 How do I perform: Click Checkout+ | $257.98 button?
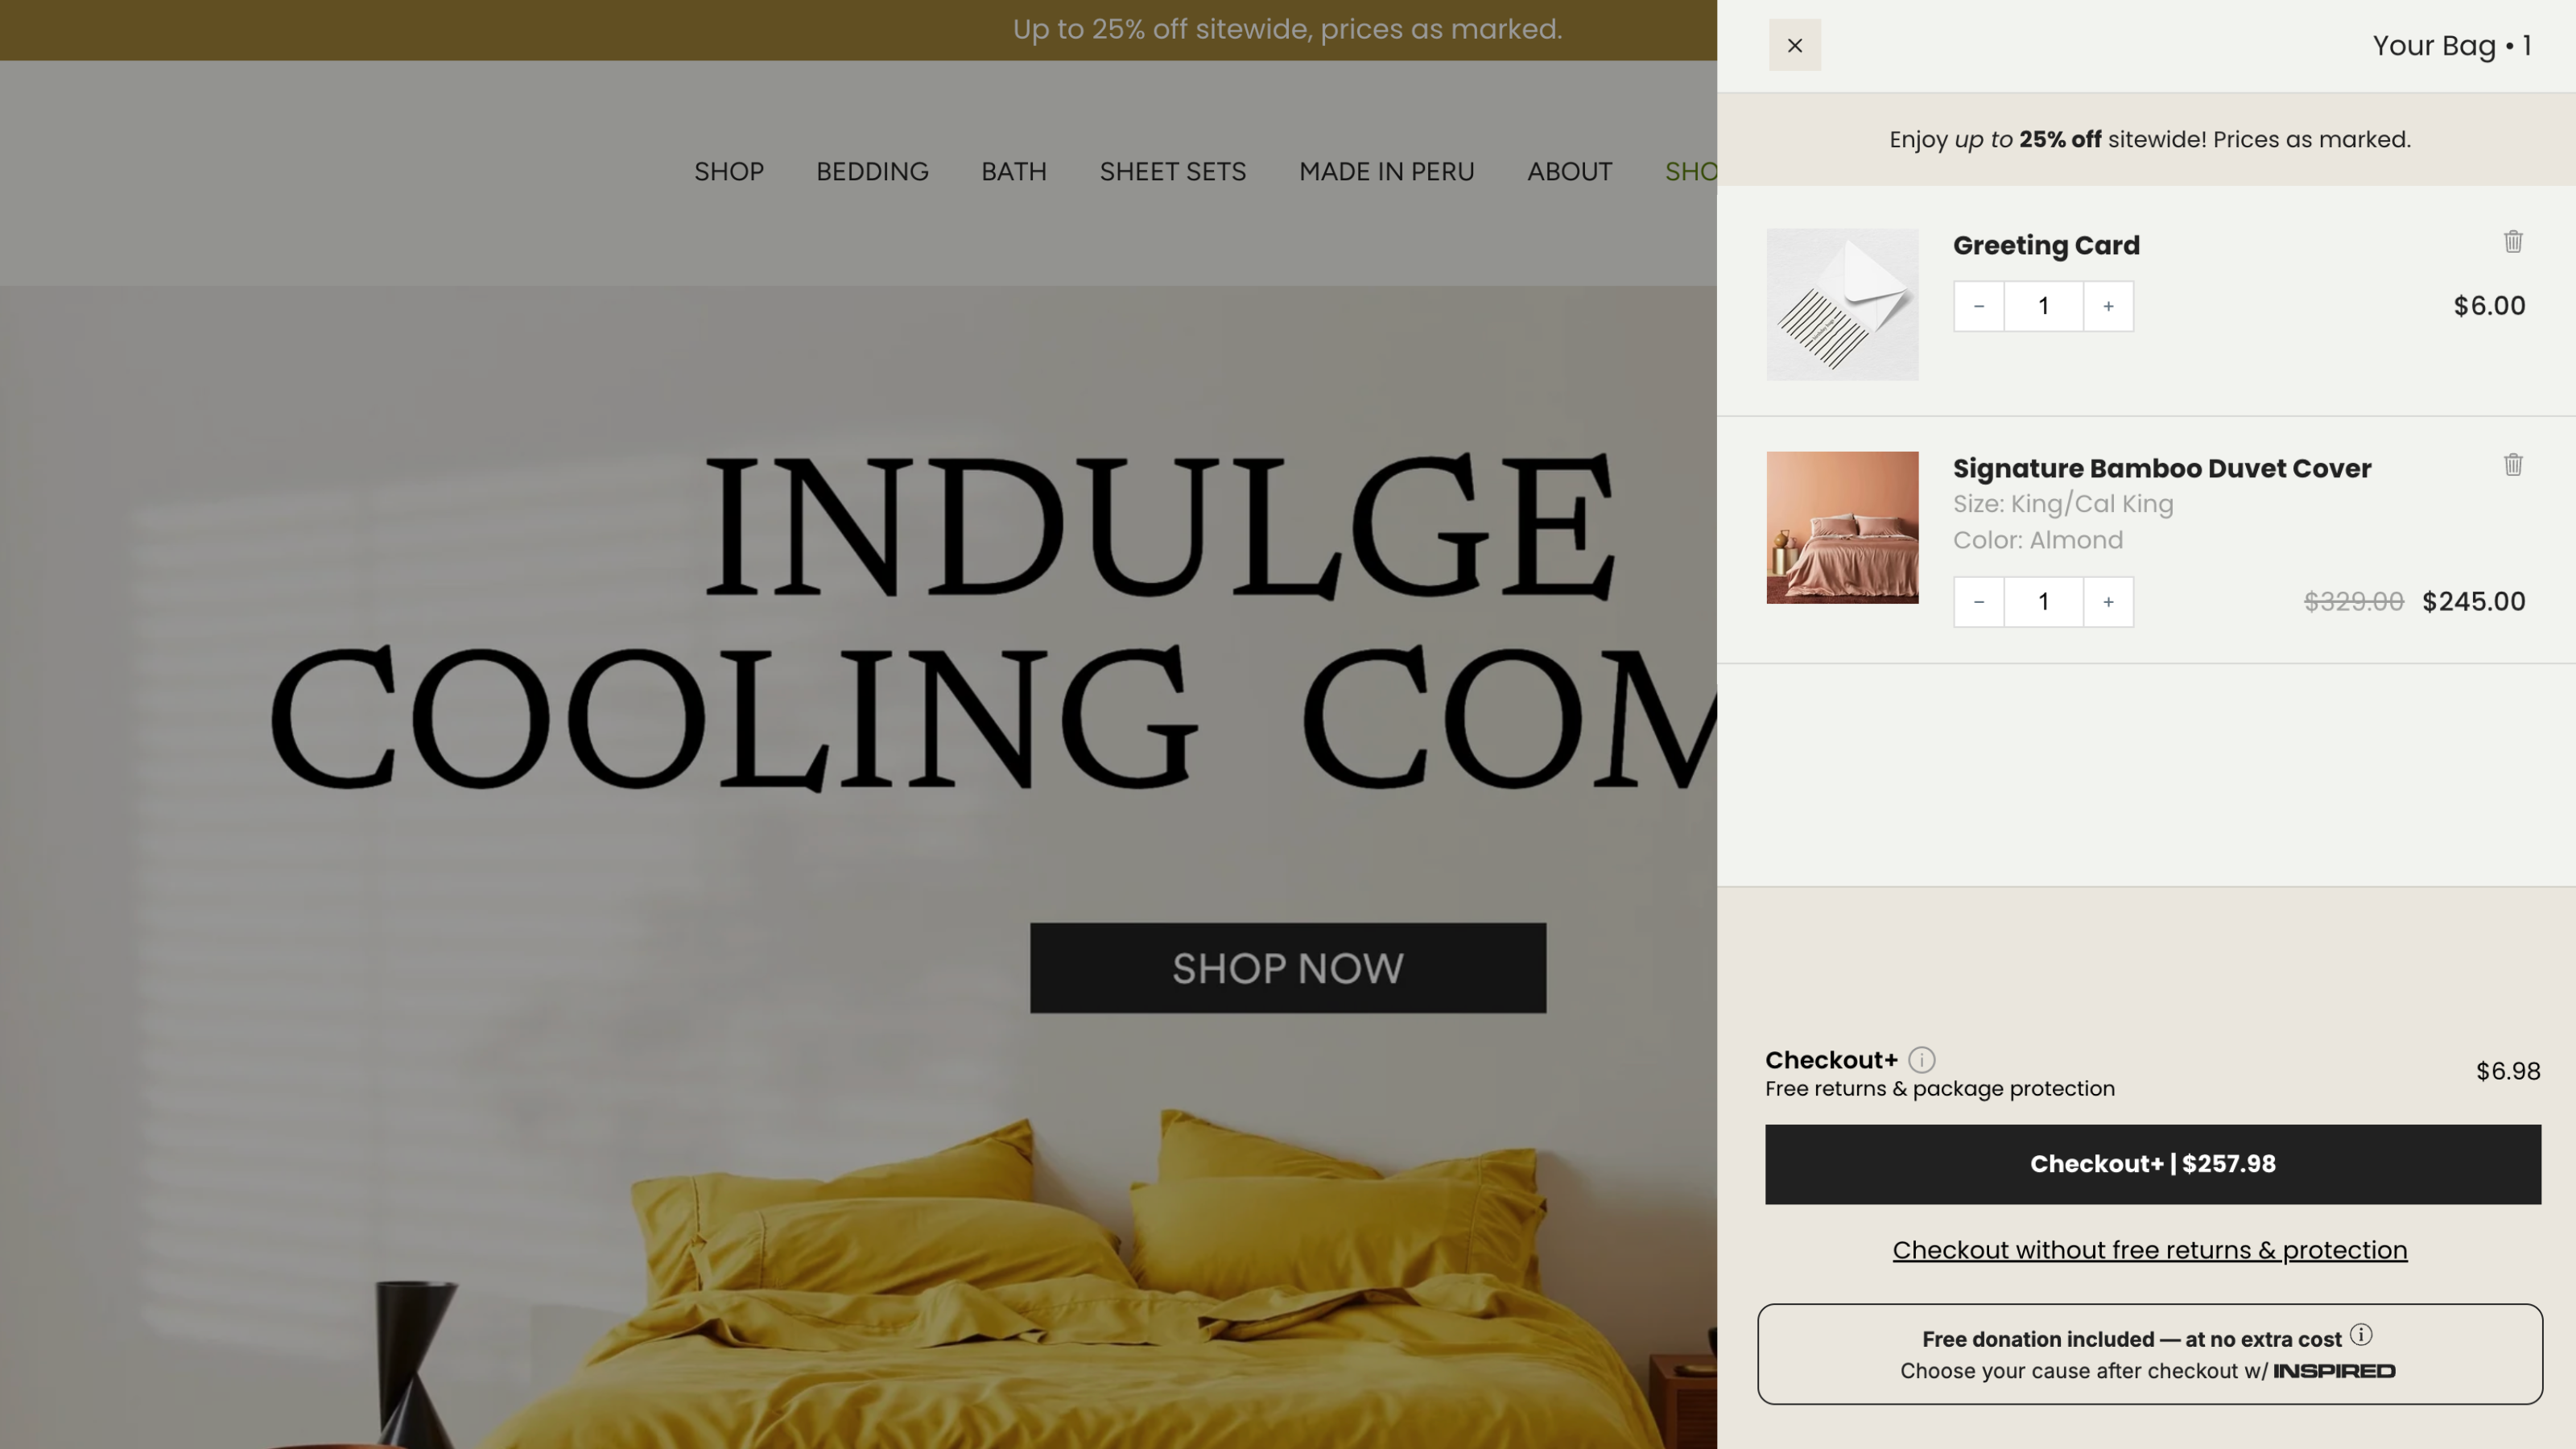pos(2153,1164)
